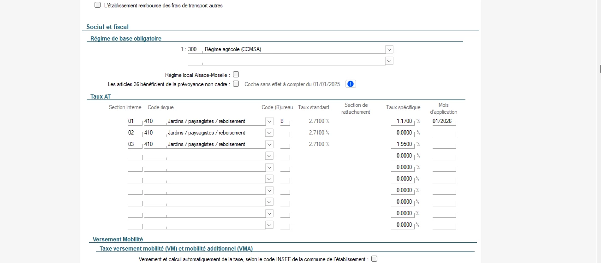Expand the first empty code risque dropdown

pyautogui.click(x=269, y=156)
